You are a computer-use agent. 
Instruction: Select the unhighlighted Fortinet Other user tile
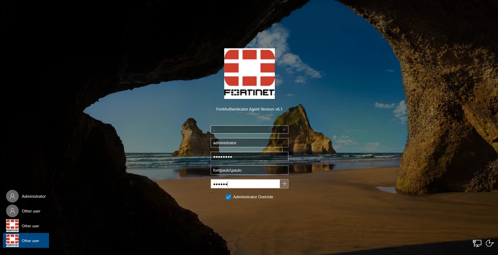(x=26, y=226)
